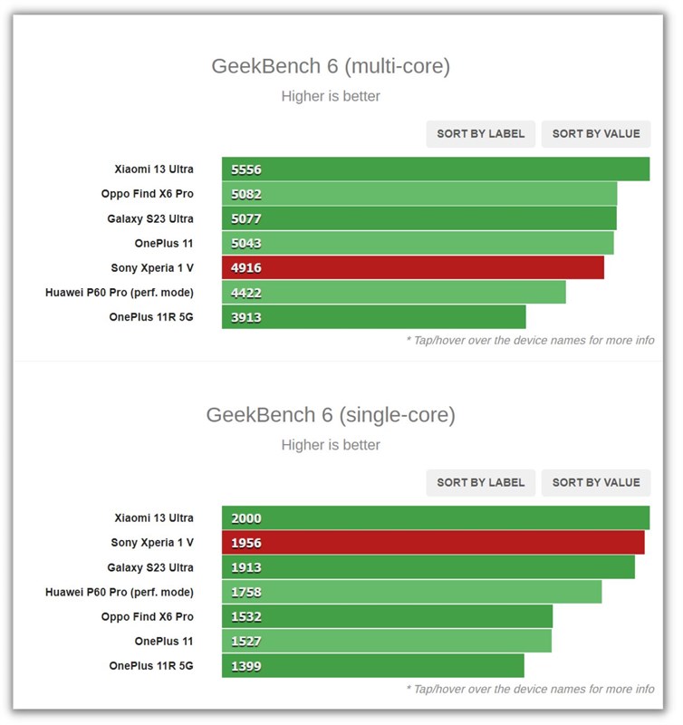The height and width of the screenshot is (725, 683).
Task: Click Sort by Value in multi-core chart
Action: pyautogui.click(x=595, y=134)
